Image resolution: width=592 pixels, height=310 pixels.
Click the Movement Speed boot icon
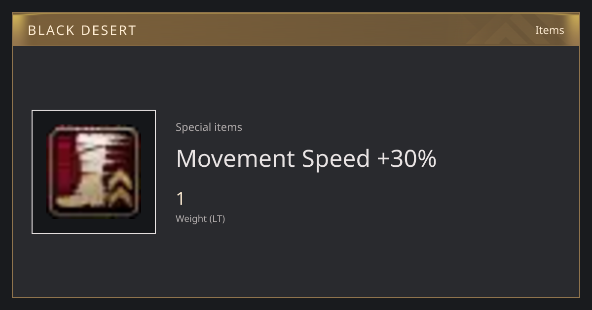(94, 171)
